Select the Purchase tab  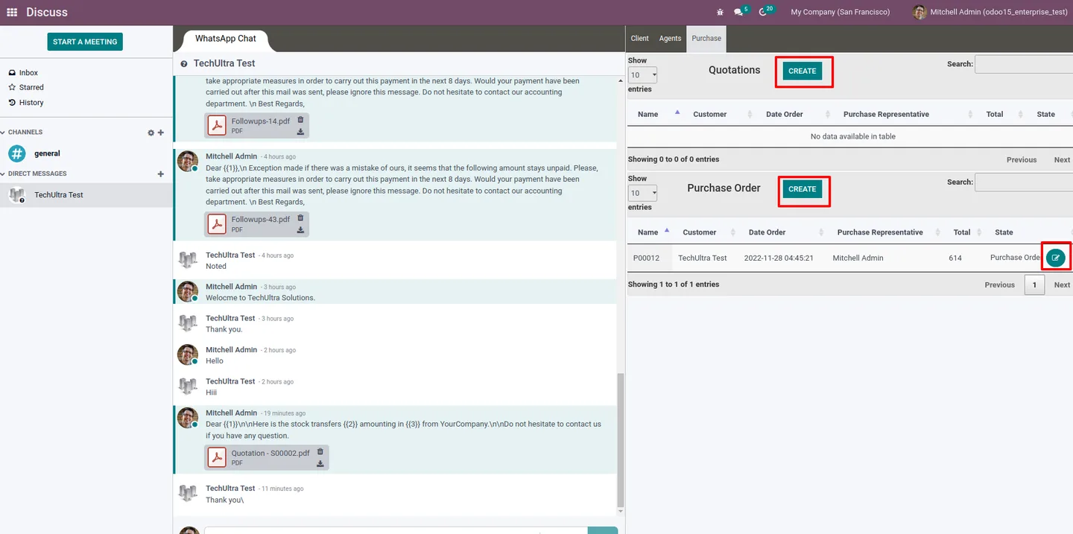point(706,38)
